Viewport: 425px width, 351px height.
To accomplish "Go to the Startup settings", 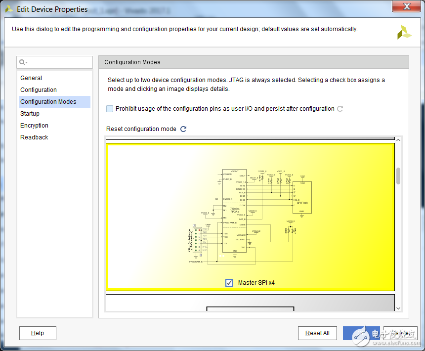I will point(30,114).
